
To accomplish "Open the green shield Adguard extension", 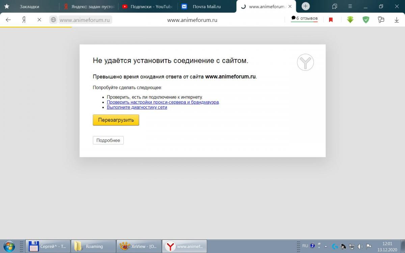I will tap(366, 20).
